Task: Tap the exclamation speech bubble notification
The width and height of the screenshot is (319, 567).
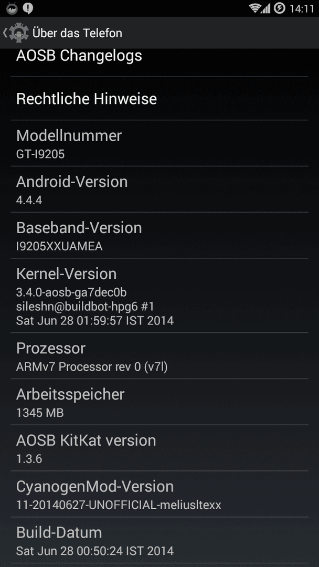Action: click(28, 8)
